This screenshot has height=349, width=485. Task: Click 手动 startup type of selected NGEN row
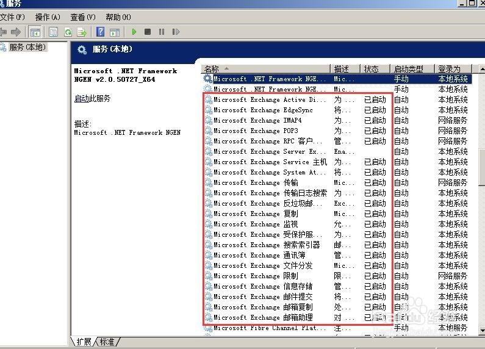[x=401, y=79]
